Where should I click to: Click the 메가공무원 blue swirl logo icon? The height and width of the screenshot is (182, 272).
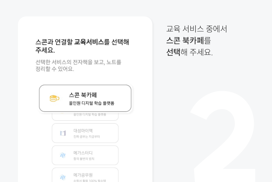point(63,177)
